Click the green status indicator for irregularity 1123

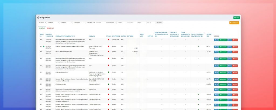coord(108,72)
